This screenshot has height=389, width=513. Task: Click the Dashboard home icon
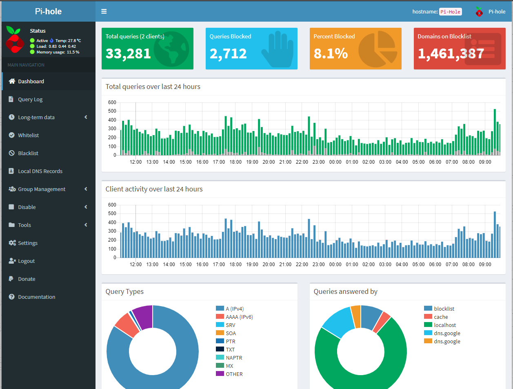click(12, 81)
